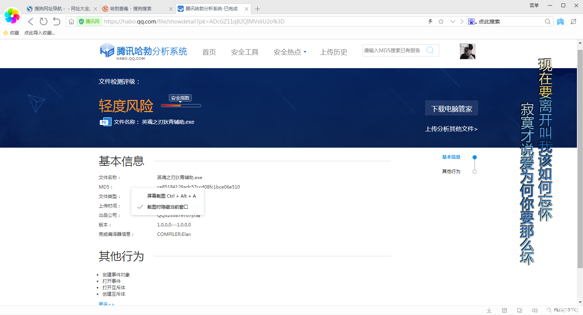
Task: Select the hollow 其他行为 nav dot
Action: pos(474,172)
